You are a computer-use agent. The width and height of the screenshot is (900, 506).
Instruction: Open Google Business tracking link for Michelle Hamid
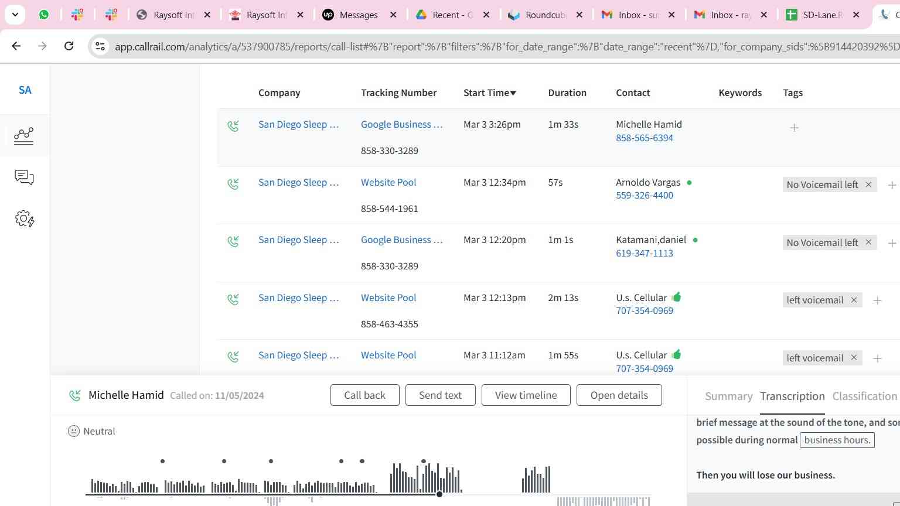coord(402,124)
